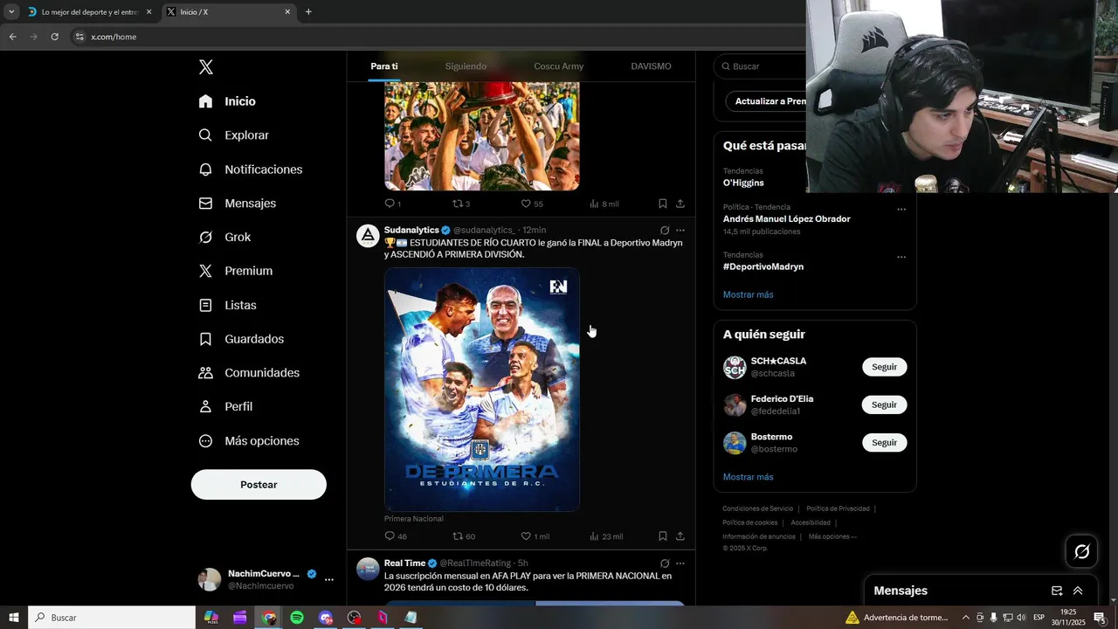Click the Postear button

(259, 485)
